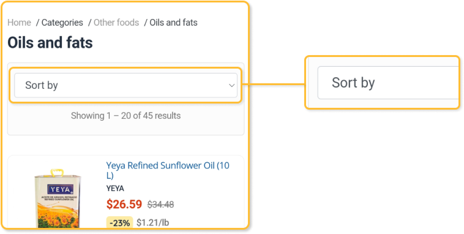Select the Oils and fats breadcrumb item

(x=173, y=23)
